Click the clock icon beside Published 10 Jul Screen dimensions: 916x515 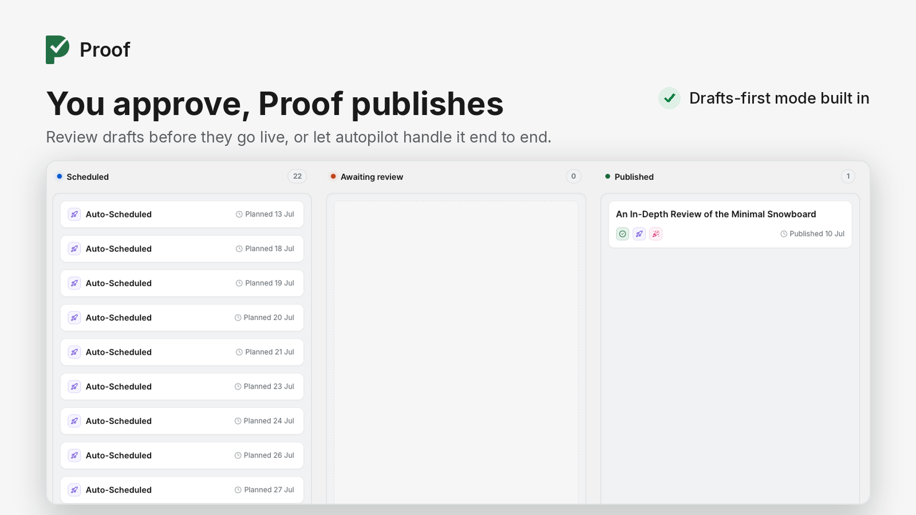[784, 234]
